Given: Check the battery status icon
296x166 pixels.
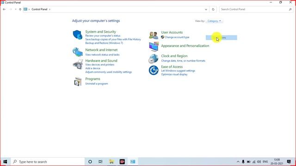Looking at the screenshot, I should pos(249,162).
